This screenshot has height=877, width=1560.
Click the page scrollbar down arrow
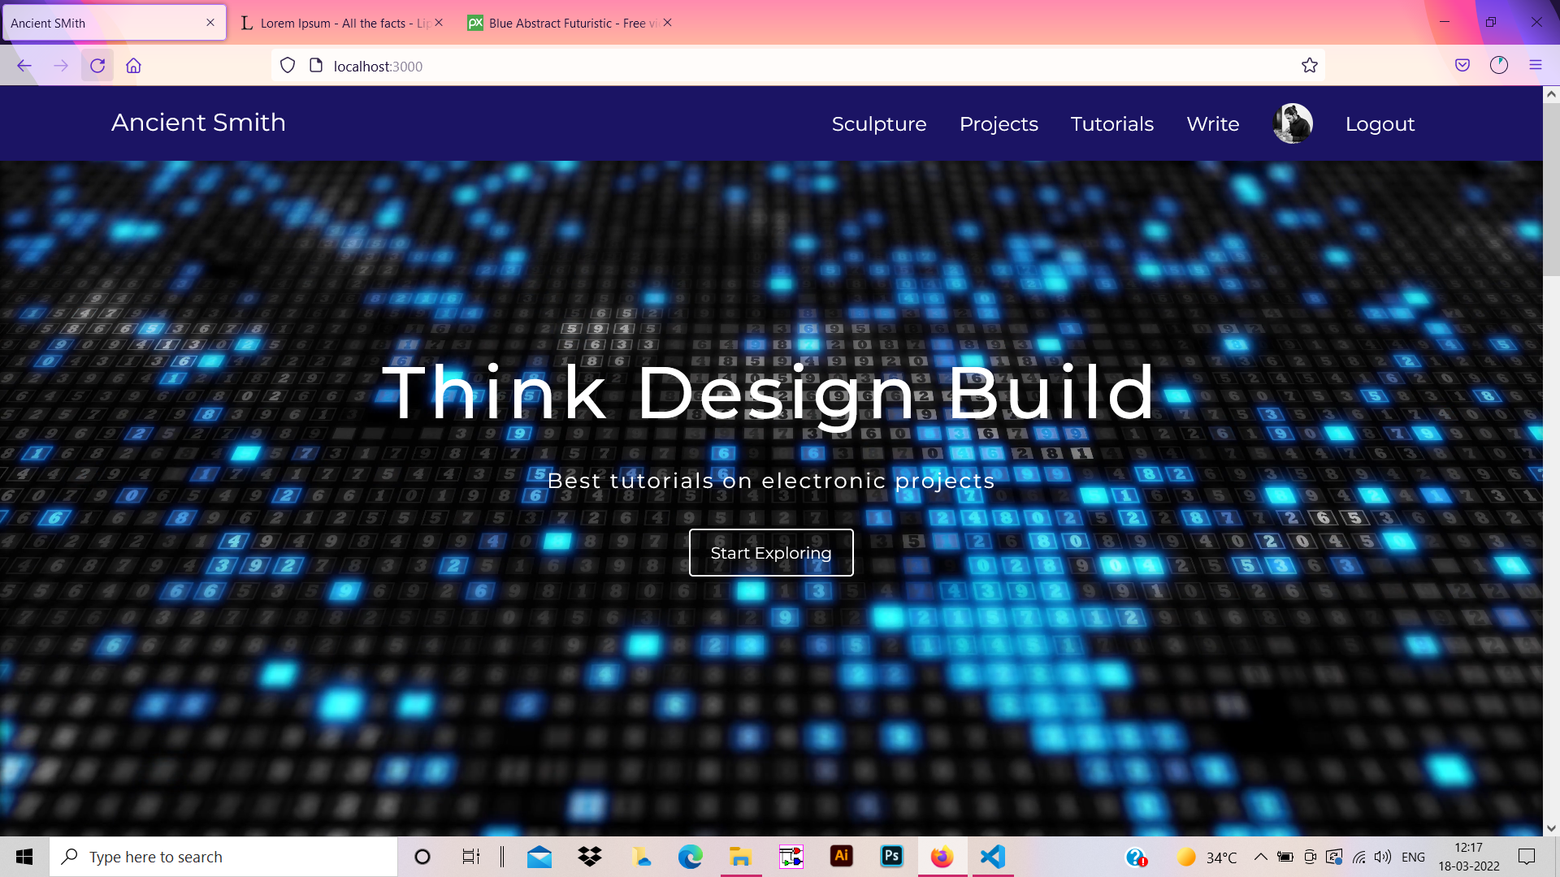[1551, 828]
